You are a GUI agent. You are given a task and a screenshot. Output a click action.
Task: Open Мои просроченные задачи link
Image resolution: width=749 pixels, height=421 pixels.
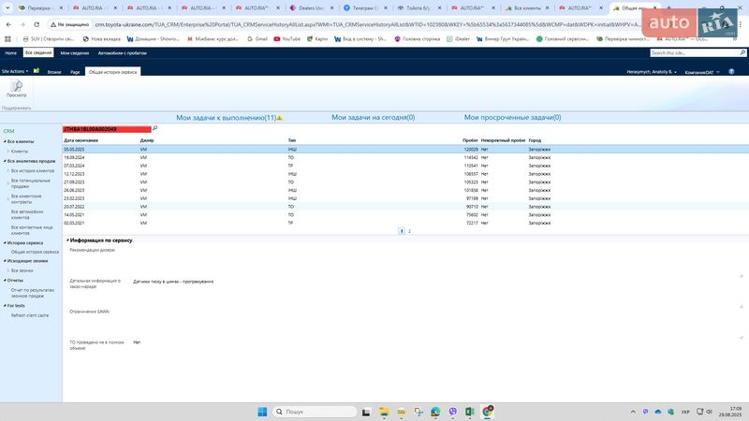point(512,118)
